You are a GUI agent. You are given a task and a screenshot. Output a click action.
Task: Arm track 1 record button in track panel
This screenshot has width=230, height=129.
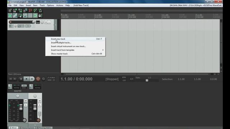tap(10, 22)
